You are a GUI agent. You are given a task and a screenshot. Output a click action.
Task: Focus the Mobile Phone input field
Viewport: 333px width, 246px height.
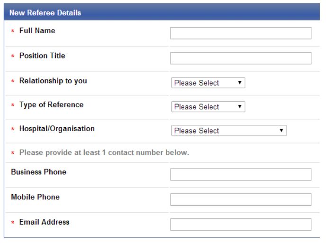[241, 199]
